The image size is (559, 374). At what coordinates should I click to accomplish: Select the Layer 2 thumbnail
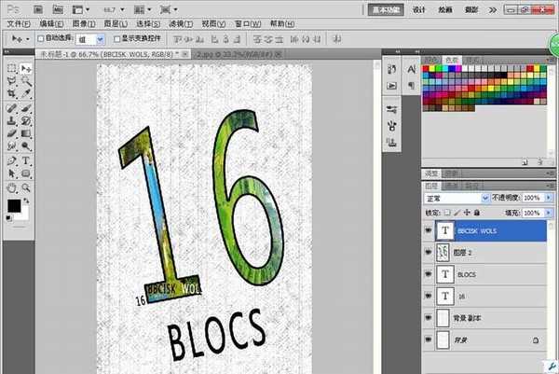(x=444, y=252)
